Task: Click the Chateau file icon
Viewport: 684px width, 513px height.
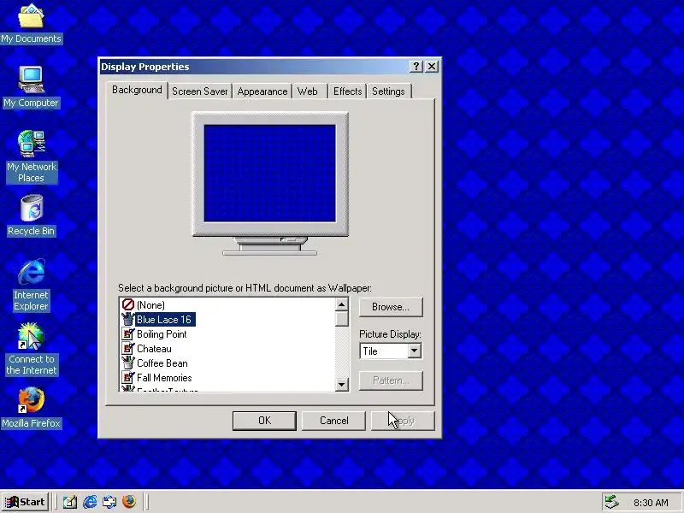Action: pyautogui.click(x=127, y=349)
